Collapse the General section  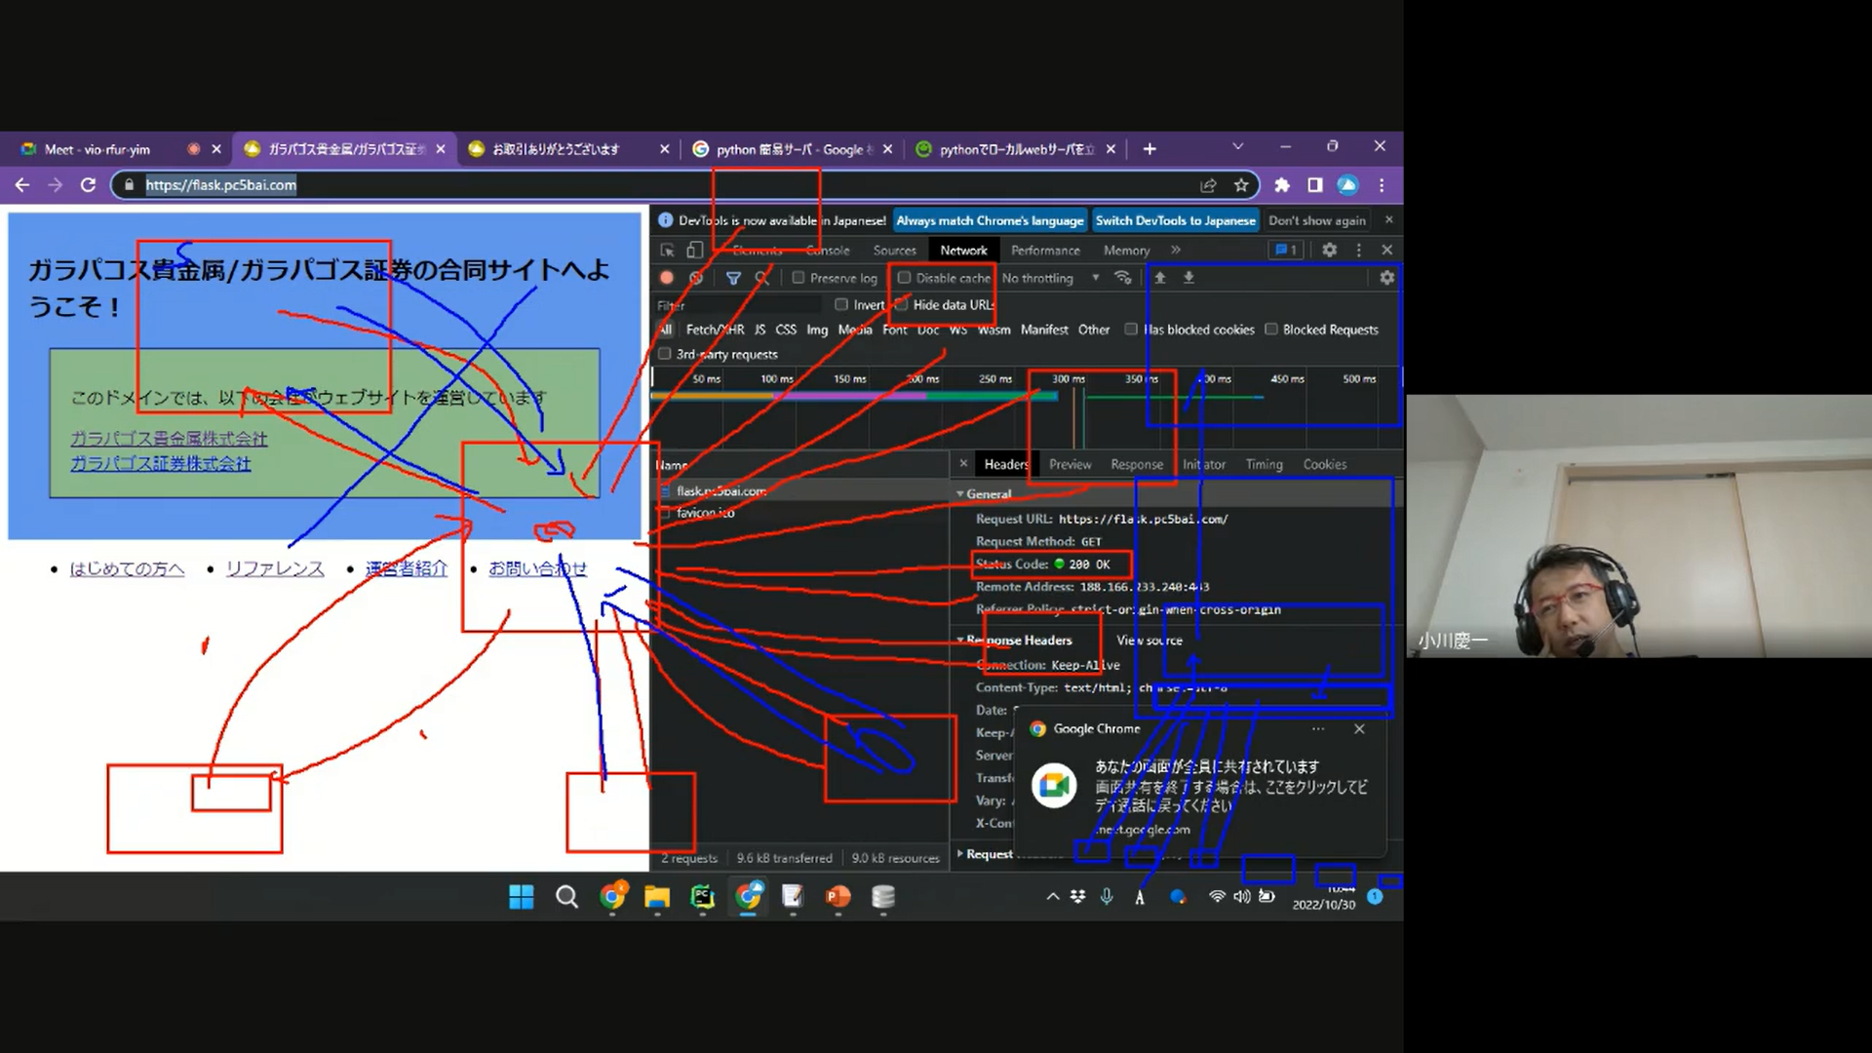(987, 494)
